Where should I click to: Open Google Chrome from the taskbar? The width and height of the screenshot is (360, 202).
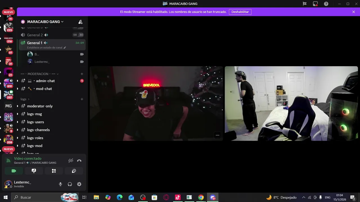[x=201, y=197]
